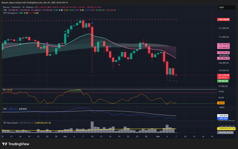
Task: Click the red 125,126.00 price label
Action: pos(223,19)
